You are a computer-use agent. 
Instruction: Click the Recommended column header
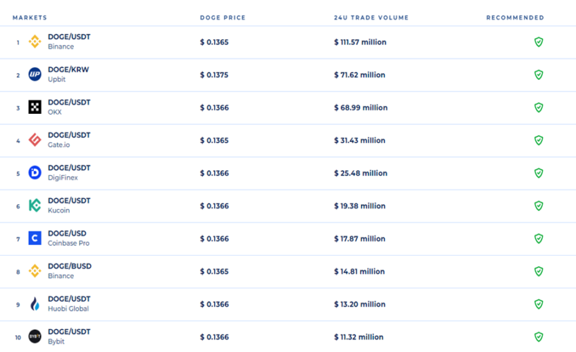(x=515, y=18)
